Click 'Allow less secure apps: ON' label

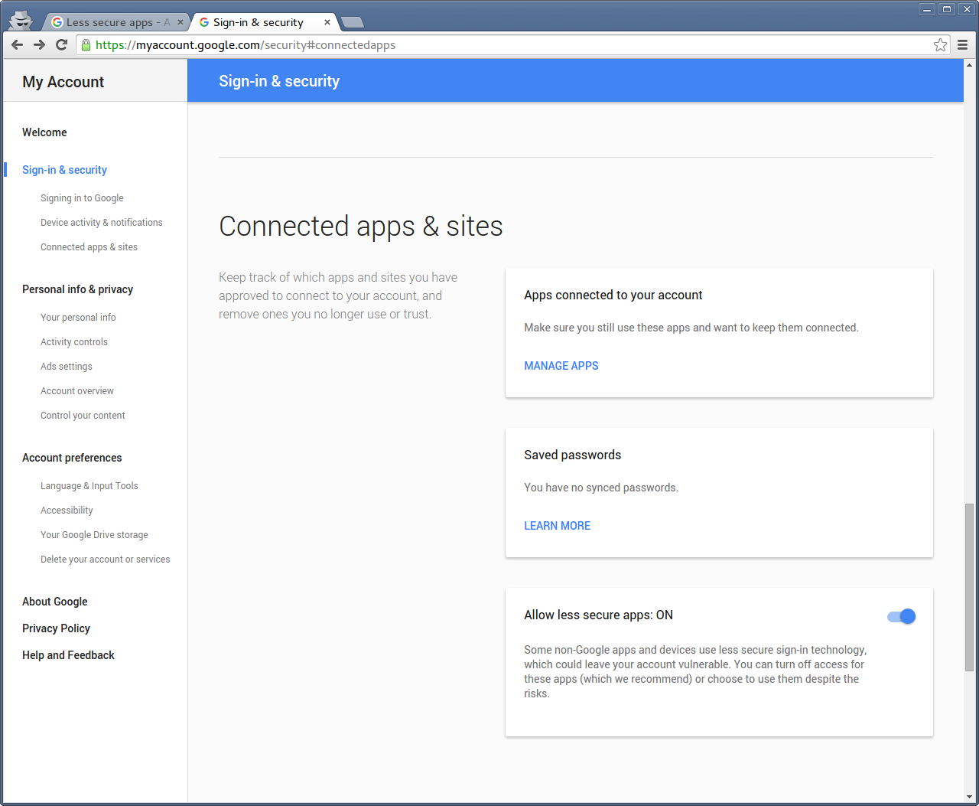598,615
